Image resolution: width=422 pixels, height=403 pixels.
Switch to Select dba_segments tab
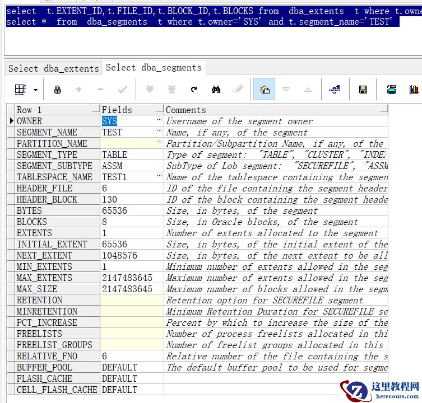pos(154,68)
